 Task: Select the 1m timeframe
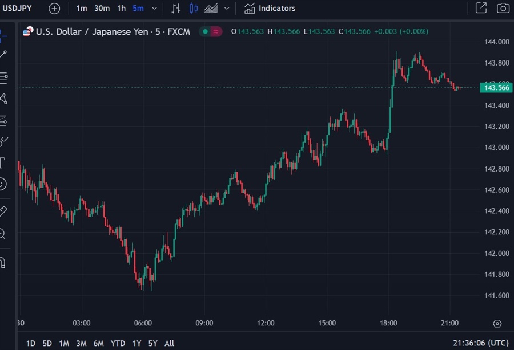pos(81,8)
